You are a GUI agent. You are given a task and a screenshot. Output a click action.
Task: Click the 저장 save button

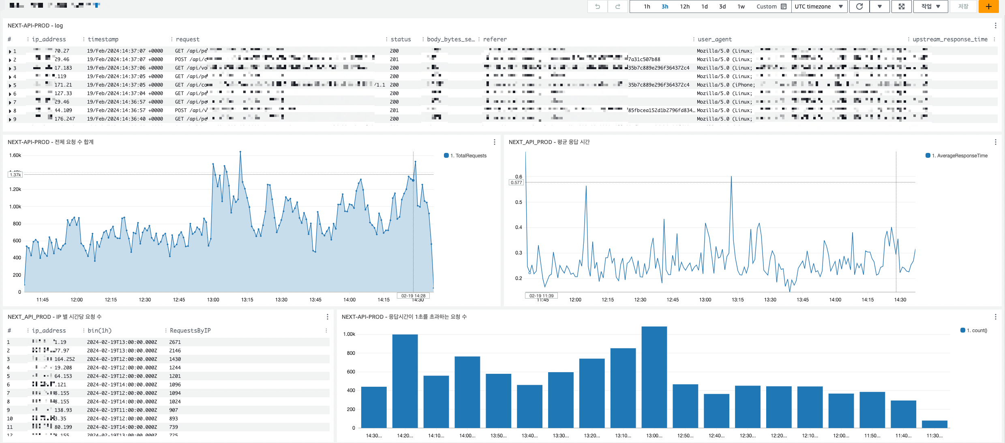point(963,6)
